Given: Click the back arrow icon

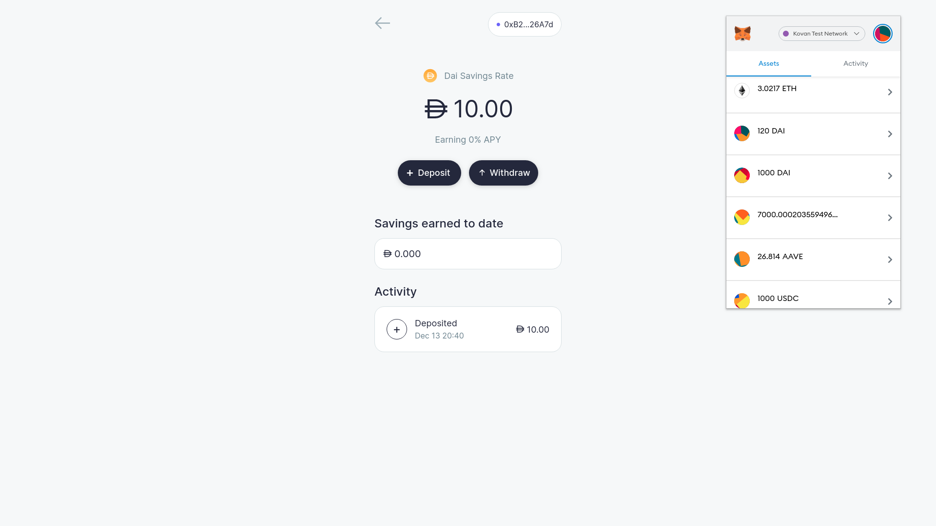Looking at the screenshot, I should pos(382,23).
